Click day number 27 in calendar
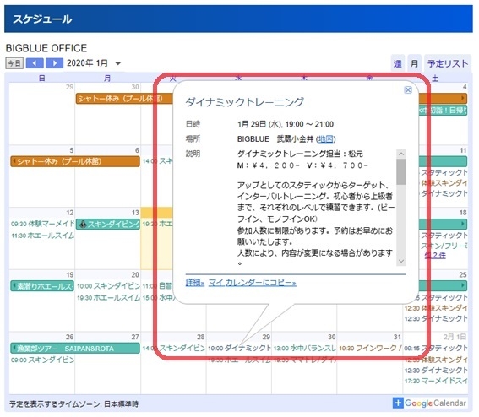Image resolution: width=479 pixels, height=417 pixels. tap(135, 337)
